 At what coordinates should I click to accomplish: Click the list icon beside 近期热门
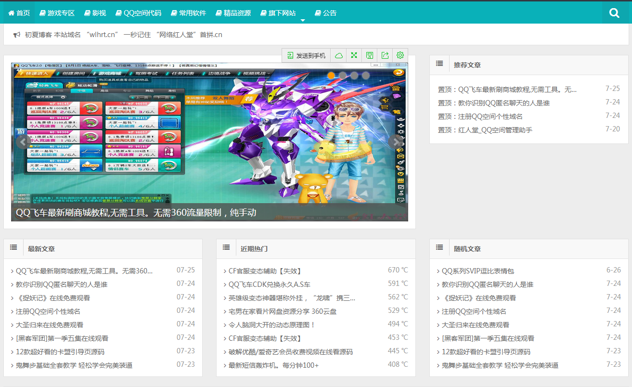226,247
